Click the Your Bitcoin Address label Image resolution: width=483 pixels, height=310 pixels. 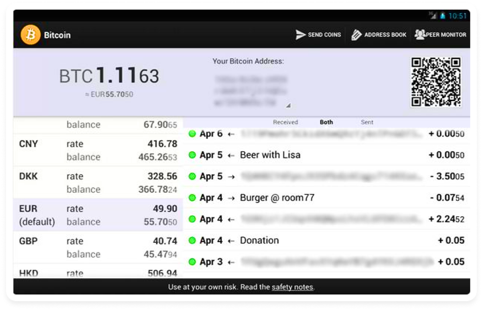pyautogui.click(x=248, y=62)
